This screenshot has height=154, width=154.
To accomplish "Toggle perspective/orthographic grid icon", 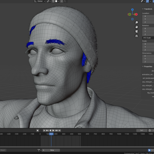I will pos(136,36).
